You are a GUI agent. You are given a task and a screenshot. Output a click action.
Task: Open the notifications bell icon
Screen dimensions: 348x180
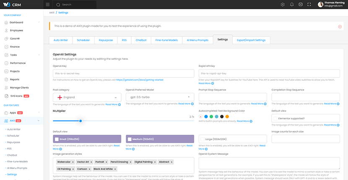292,5
